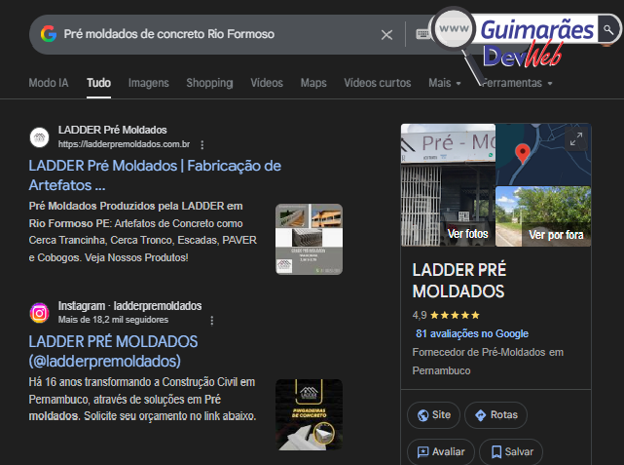This screenshot has height=465, width=624.
Task: Open 81 avaliações no Google link
Action: tap(472, 333)
